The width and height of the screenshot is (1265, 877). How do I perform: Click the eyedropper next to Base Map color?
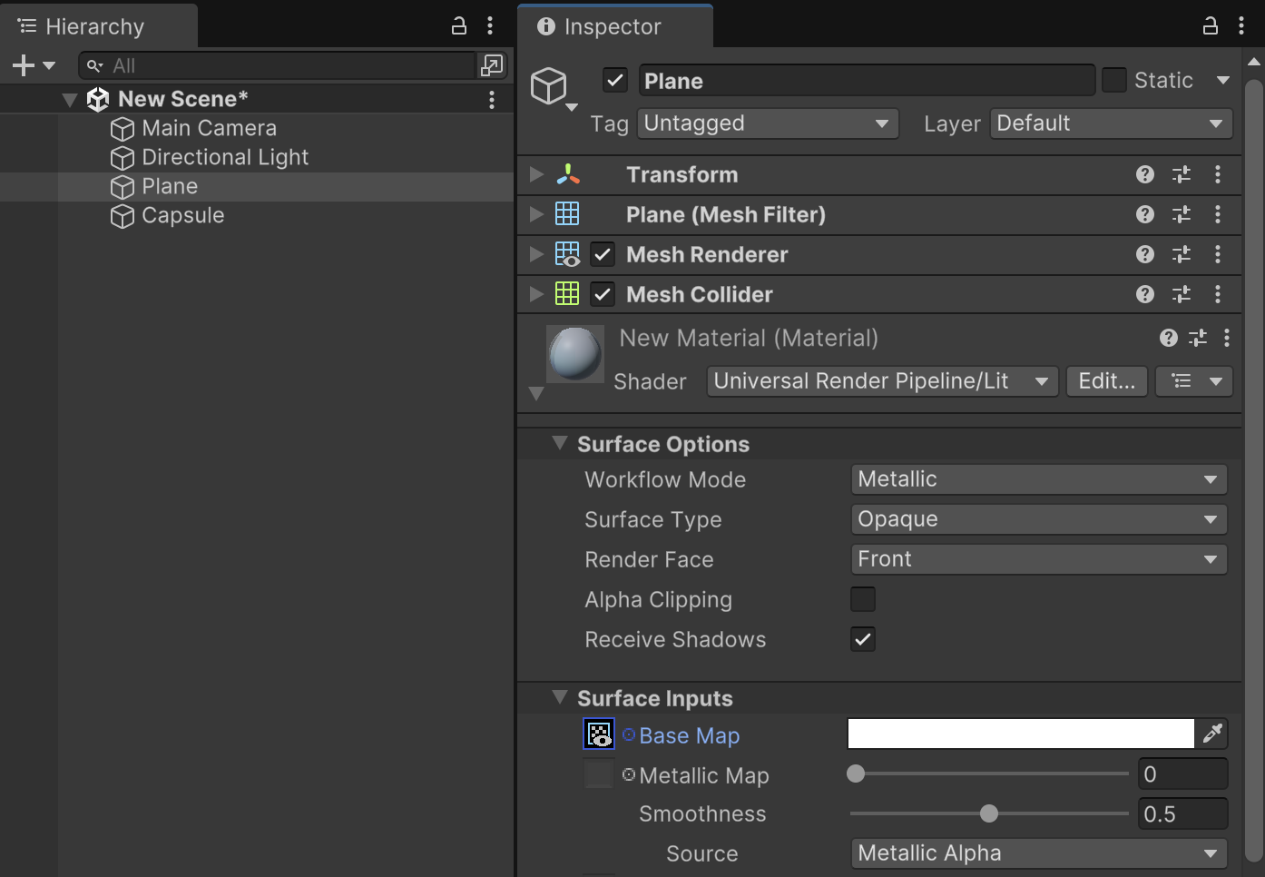[1212, 734]
